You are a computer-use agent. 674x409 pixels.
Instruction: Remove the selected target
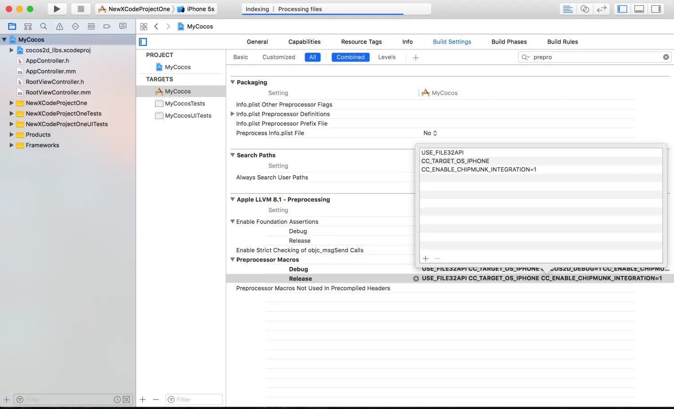(x=155, y=399)
